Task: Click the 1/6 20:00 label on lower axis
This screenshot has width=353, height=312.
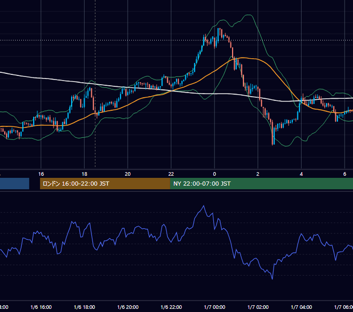Action: [128, 307]
